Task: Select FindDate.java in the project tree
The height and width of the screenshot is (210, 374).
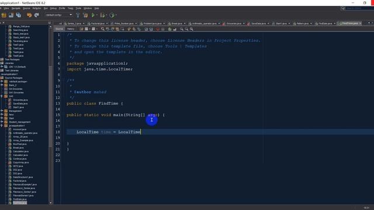Action: click(20, 199)
